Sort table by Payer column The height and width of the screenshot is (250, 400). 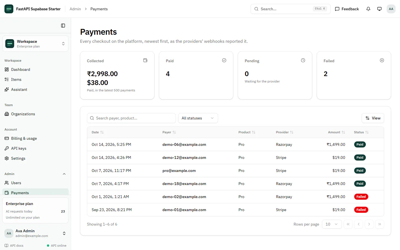click(169, 132)
